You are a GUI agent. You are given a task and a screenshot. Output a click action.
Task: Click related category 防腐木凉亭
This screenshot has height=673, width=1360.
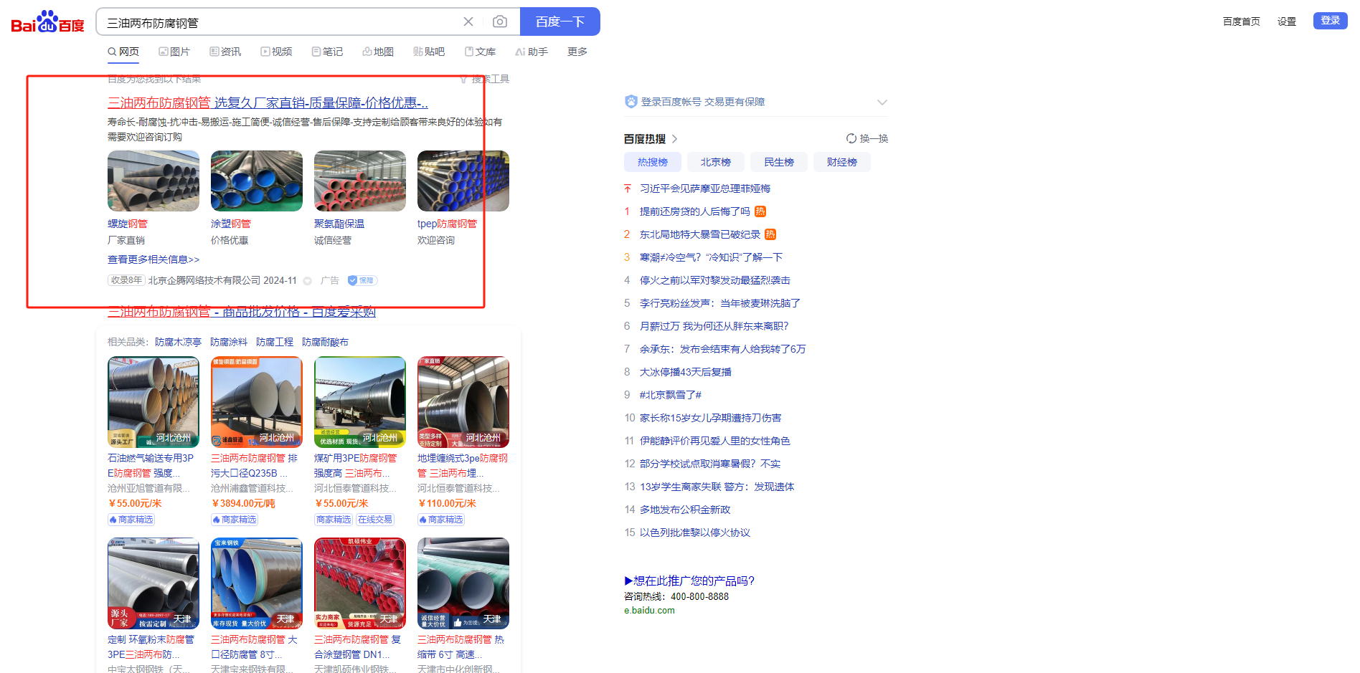(178, 342)
